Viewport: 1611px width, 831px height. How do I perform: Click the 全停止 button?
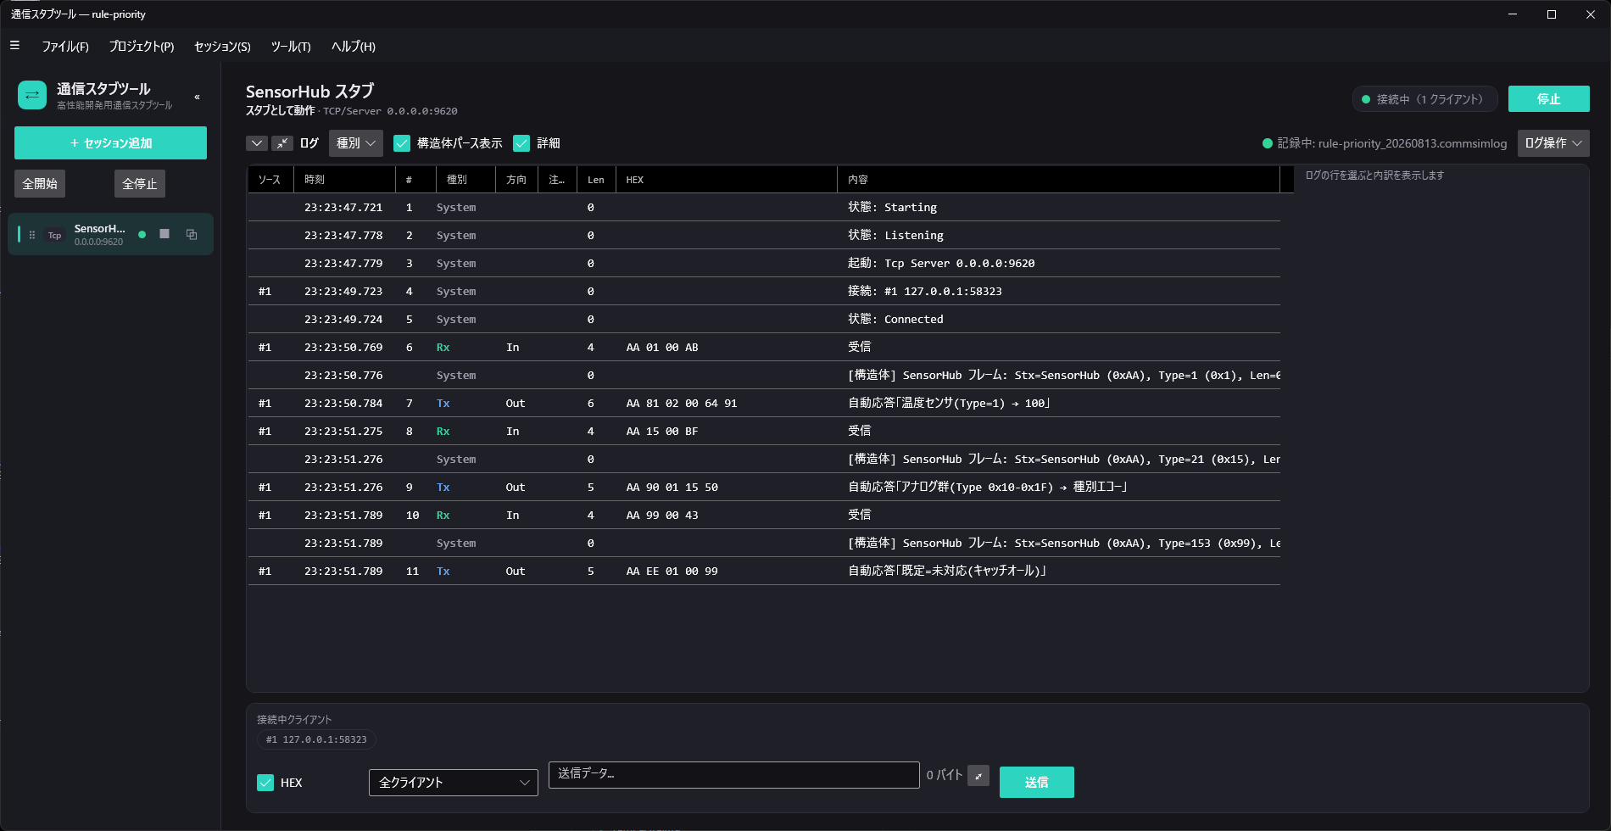point(140,184)
